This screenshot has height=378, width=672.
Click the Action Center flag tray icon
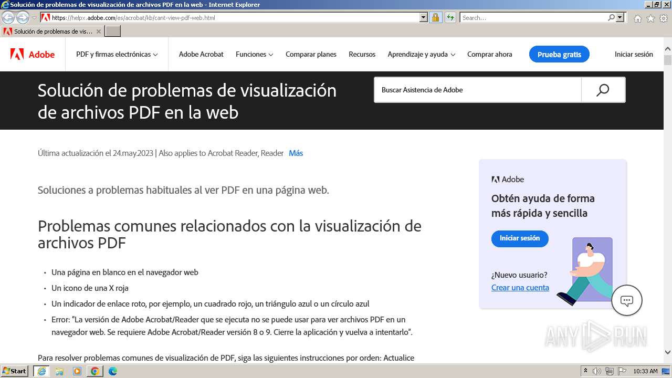pyautogui.click(x=622, y=371)
